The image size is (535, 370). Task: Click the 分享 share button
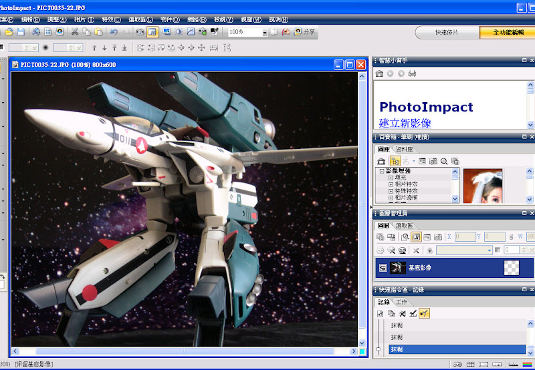click(305, 32)
